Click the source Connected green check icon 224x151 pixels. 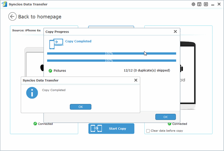(x=35, y=123)
